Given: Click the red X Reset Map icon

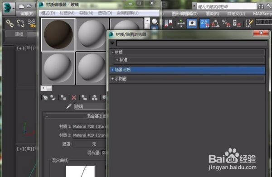Looking at the screenshot, I should point(74,98).
